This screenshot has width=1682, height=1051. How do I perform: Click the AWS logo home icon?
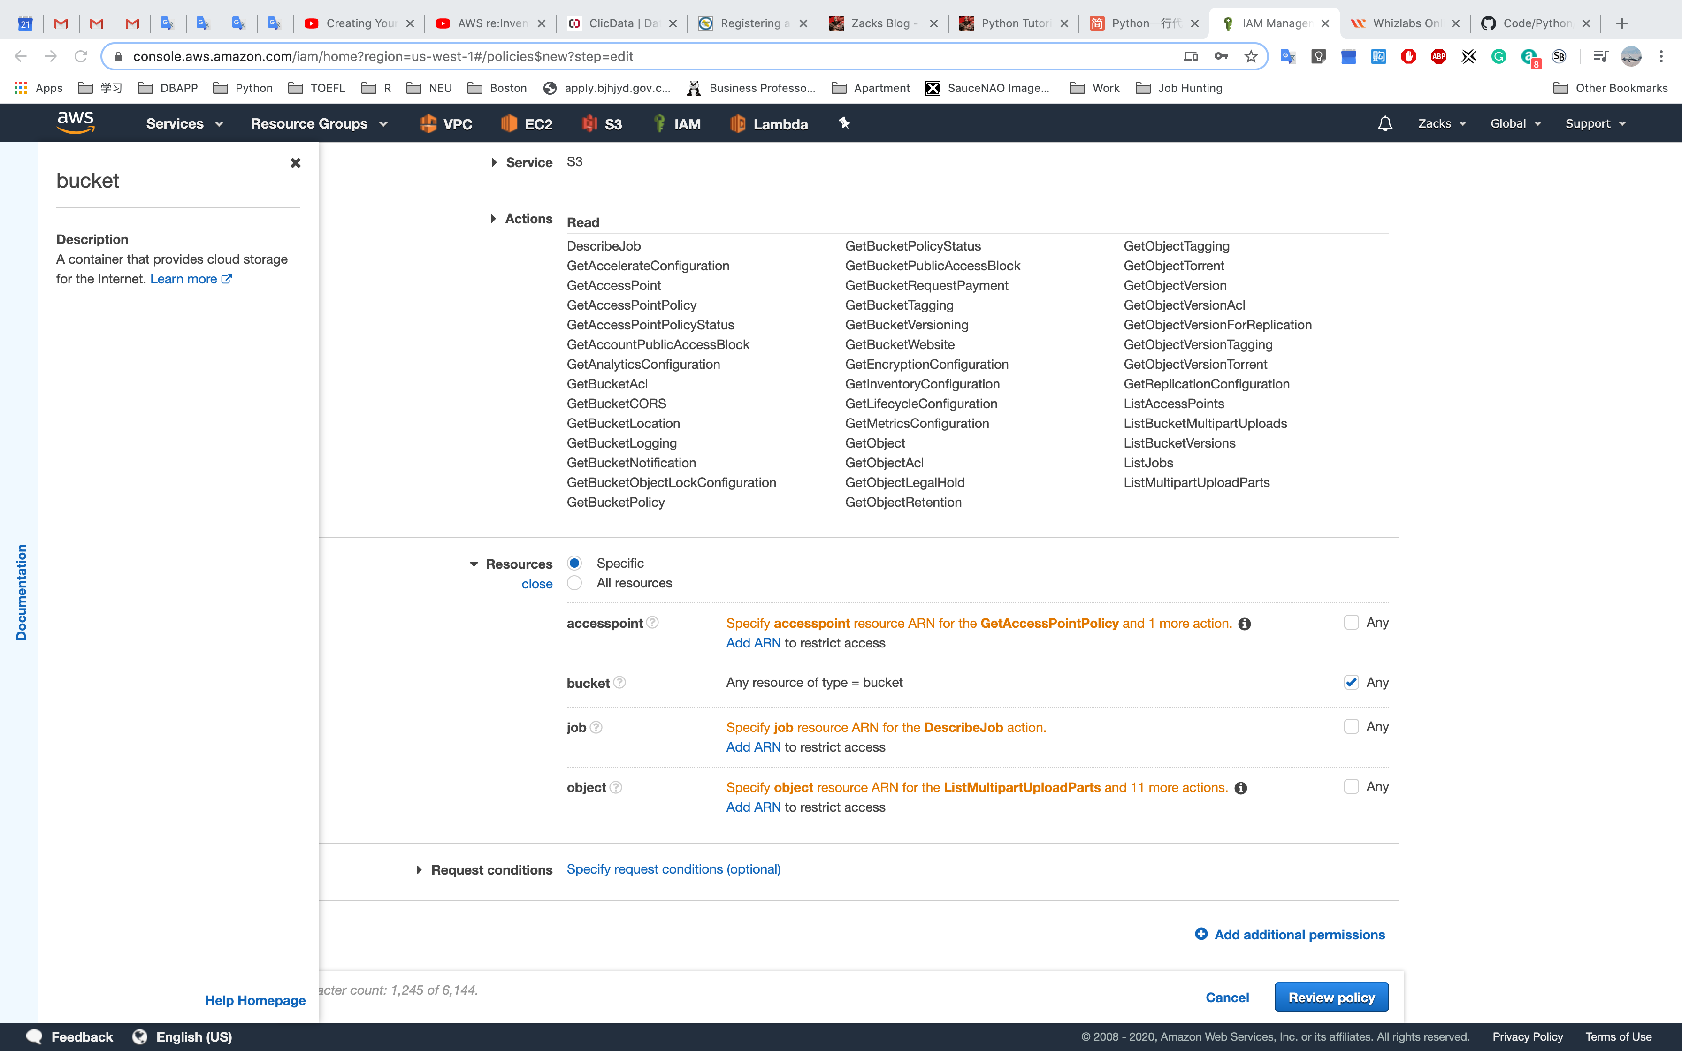click(75, 122)
